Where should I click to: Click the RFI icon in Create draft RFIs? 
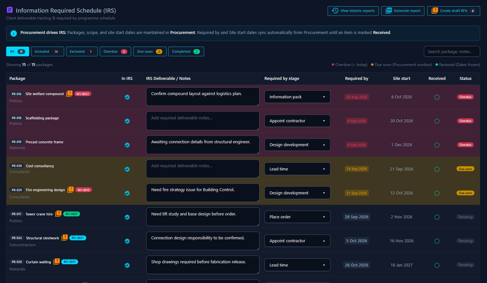(435, 11)
